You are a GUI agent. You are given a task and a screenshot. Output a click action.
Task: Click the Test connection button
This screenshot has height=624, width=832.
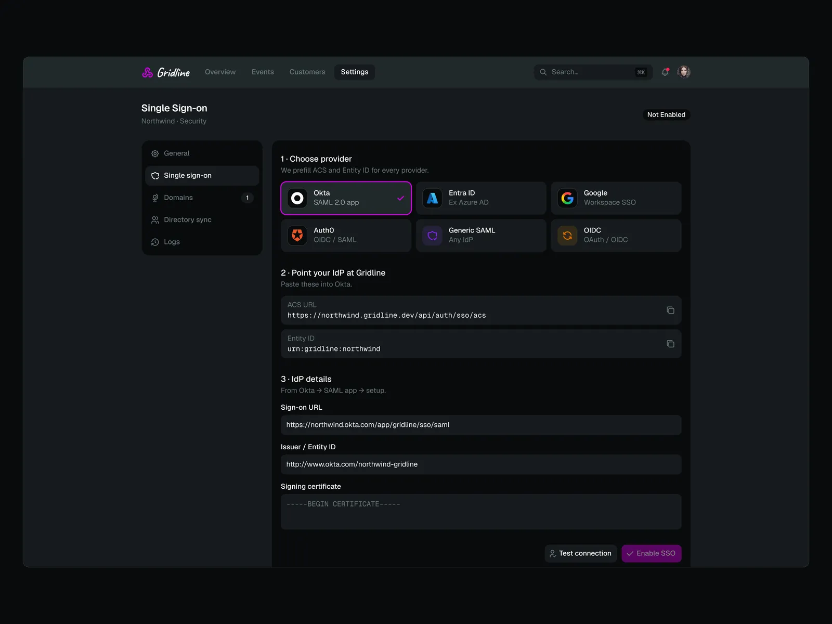tap(581, 554)
